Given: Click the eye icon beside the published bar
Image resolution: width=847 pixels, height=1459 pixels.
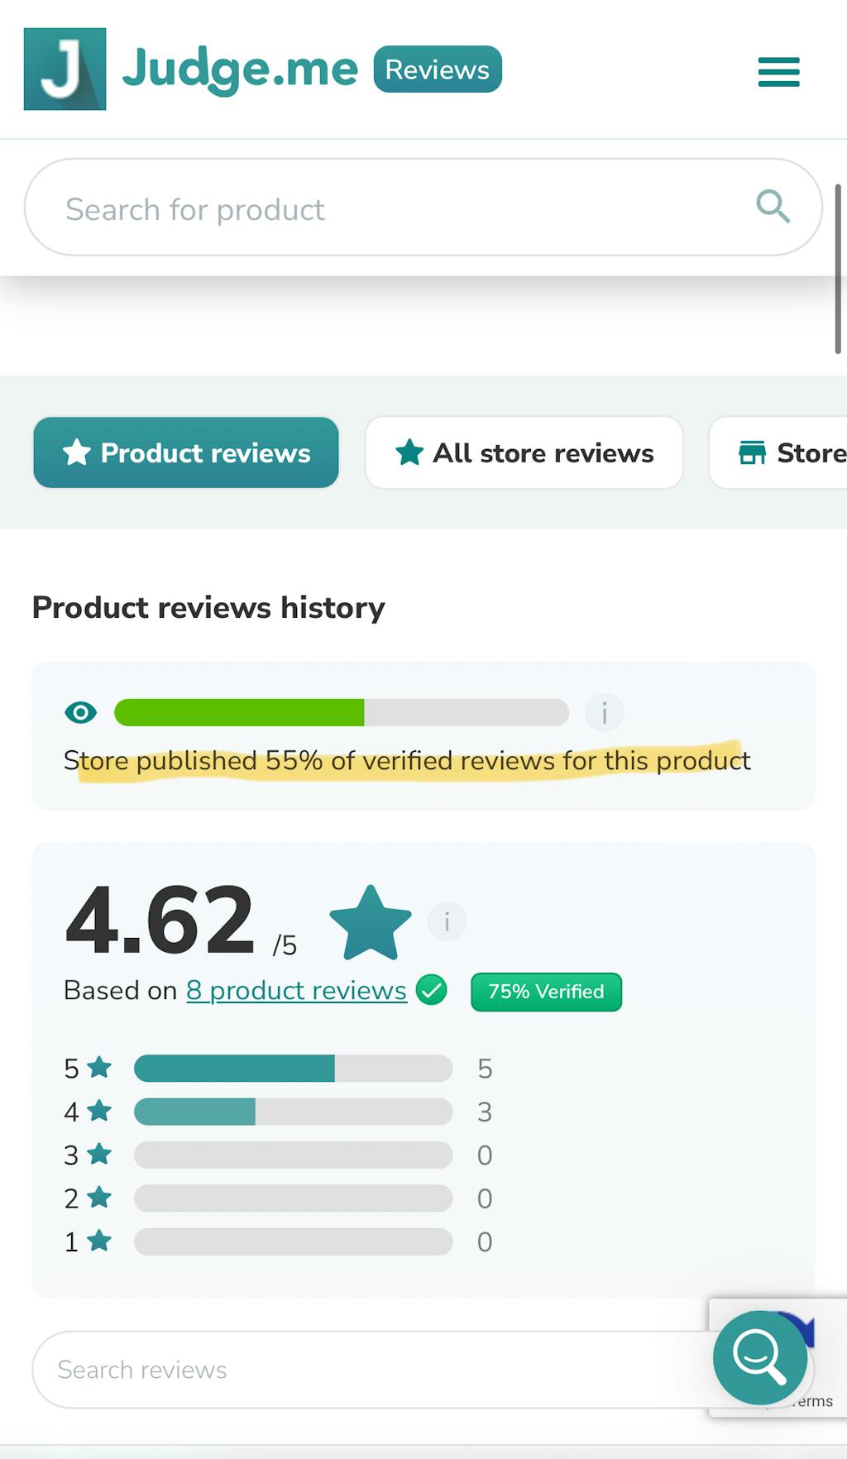Looking at the screenshot, I should click(x=80, y=712).
